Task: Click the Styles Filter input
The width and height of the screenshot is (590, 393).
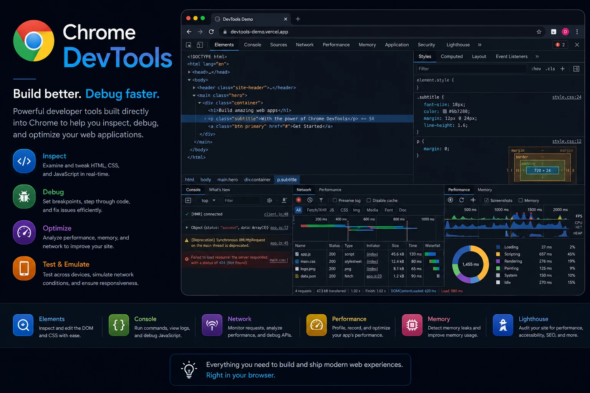Action: pos(471,69)
